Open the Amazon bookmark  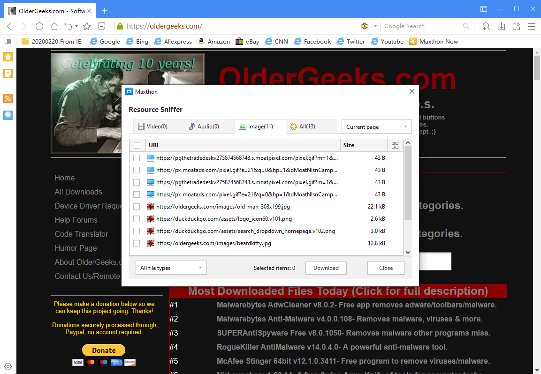pos(214,41)
